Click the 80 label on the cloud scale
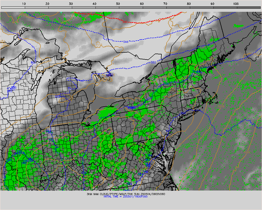Screen dimensions: 262x210 click(x=189, y=4)
